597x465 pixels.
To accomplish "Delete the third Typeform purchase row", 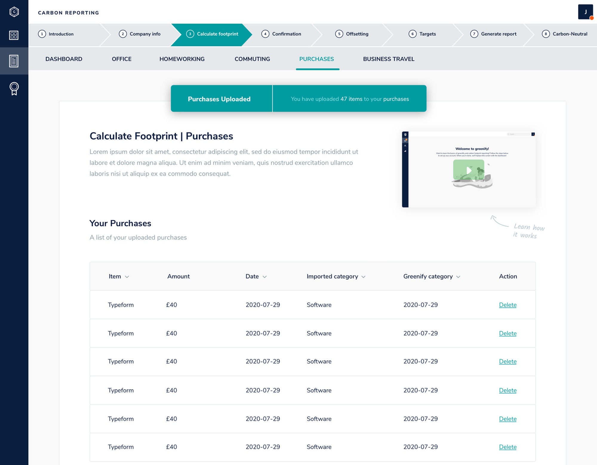I will pyautogui.click(x=508, y=361).
